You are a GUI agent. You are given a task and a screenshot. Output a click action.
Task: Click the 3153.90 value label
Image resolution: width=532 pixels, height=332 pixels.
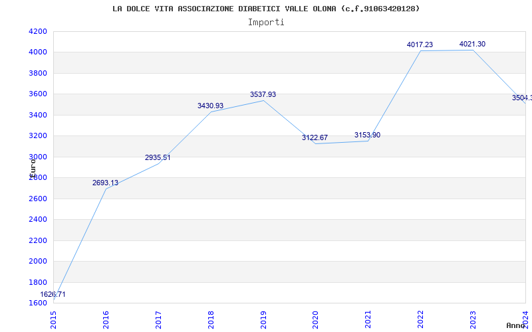[368, 135]
